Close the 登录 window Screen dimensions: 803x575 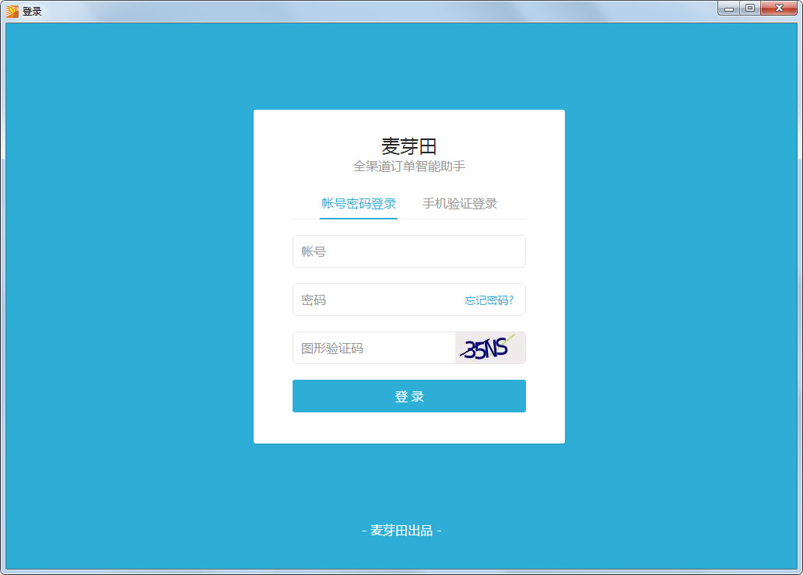pyautogui.click(x=777, y=9)
